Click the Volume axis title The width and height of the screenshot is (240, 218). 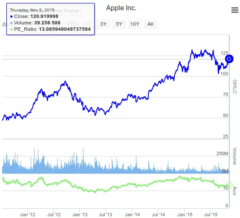click(x=235, y=156)
